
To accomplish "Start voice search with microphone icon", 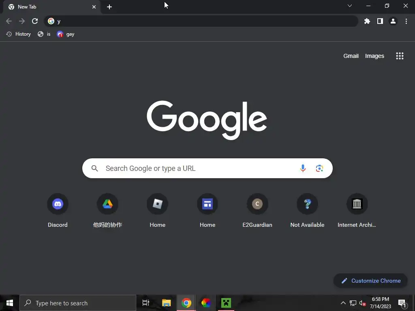I will (x=303, y=168).
